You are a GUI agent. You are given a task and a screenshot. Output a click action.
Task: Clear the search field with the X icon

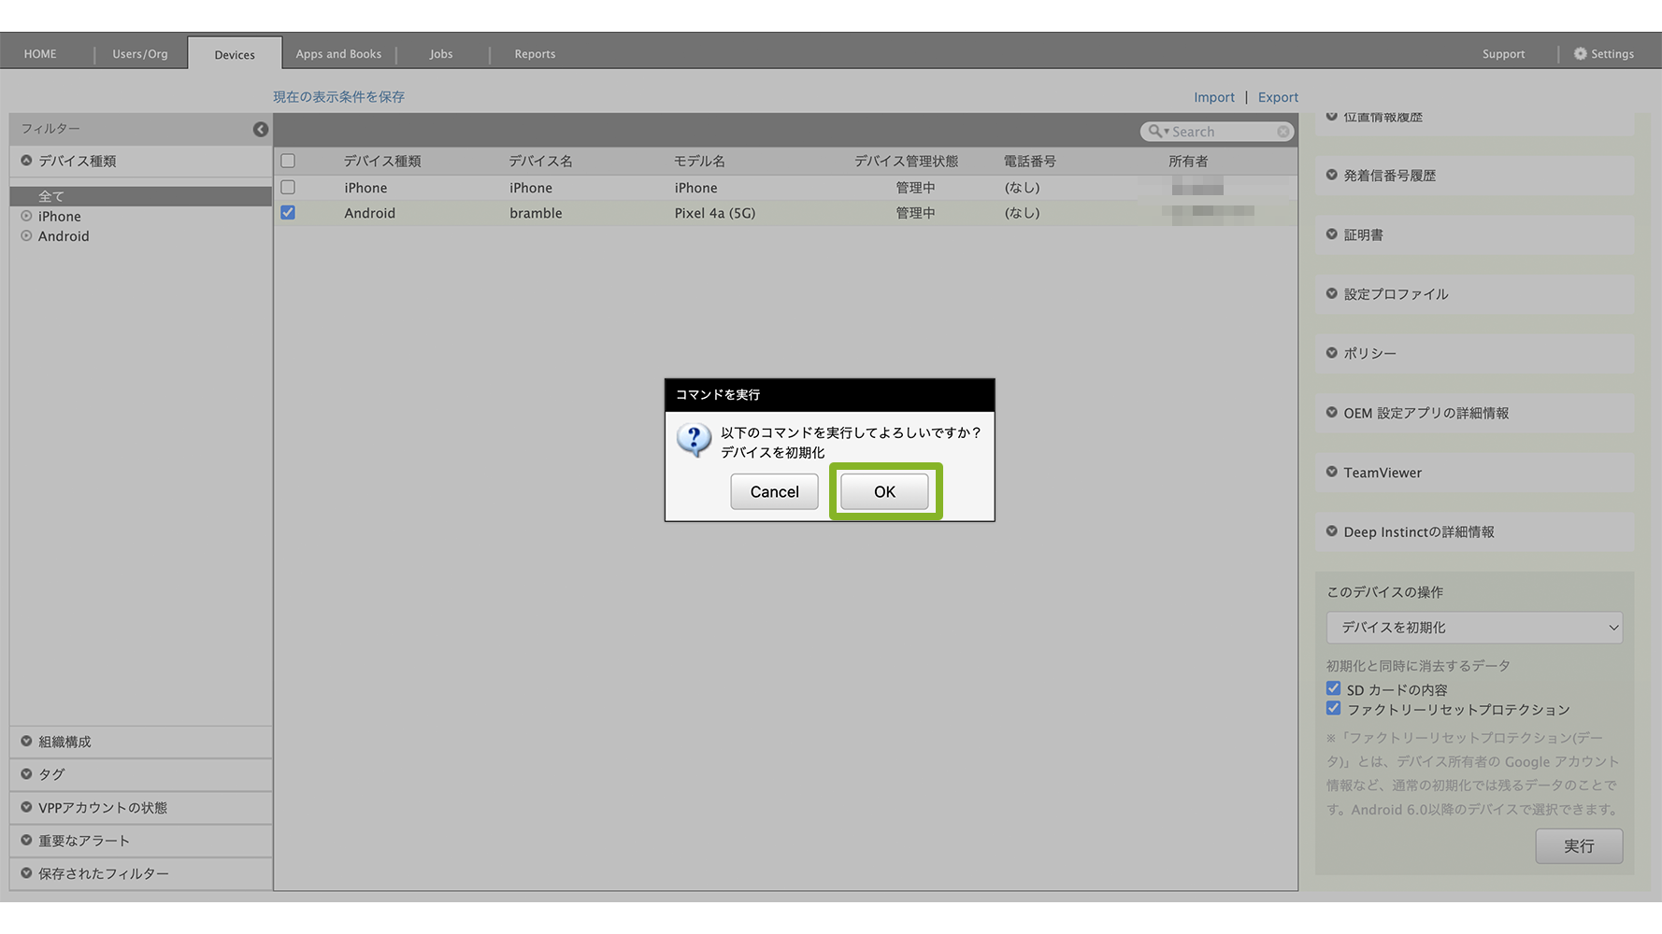1283,132
